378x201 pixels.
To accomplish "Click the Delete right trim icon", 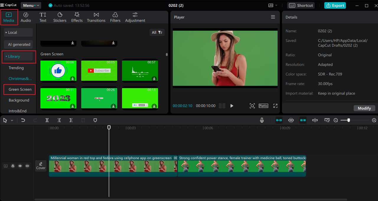I will click(x=71, y=120).
